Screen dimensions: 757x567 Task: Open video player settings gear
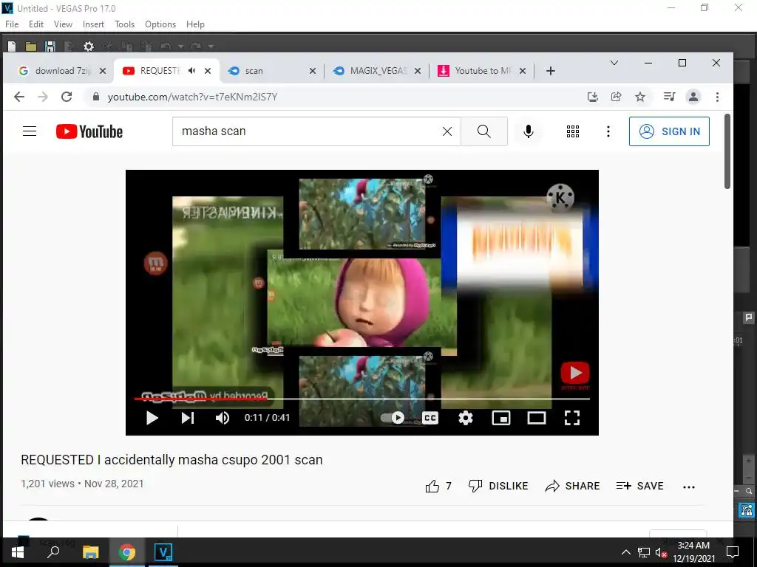pos(466,418)
